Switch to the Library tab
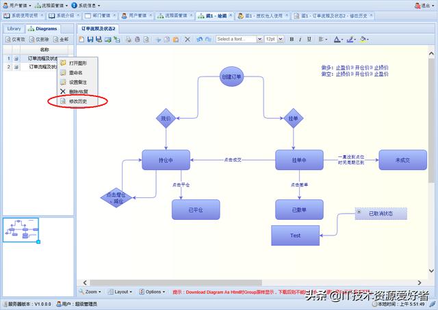 [x=15, y=29]
